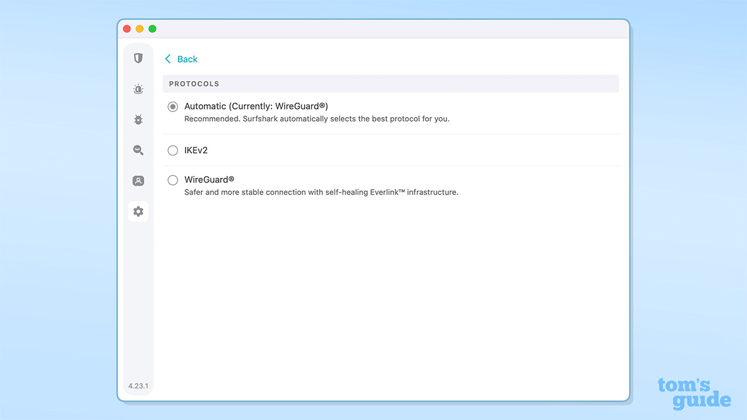The image size is (747, 420).
Task: Open the VPN shield section in sidebar
Action: [x=138, y=58]
